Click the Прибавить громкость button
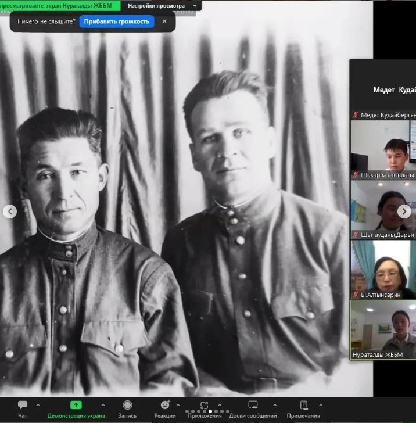The height and width of the screenshot is (423, 416). (118, 21)
